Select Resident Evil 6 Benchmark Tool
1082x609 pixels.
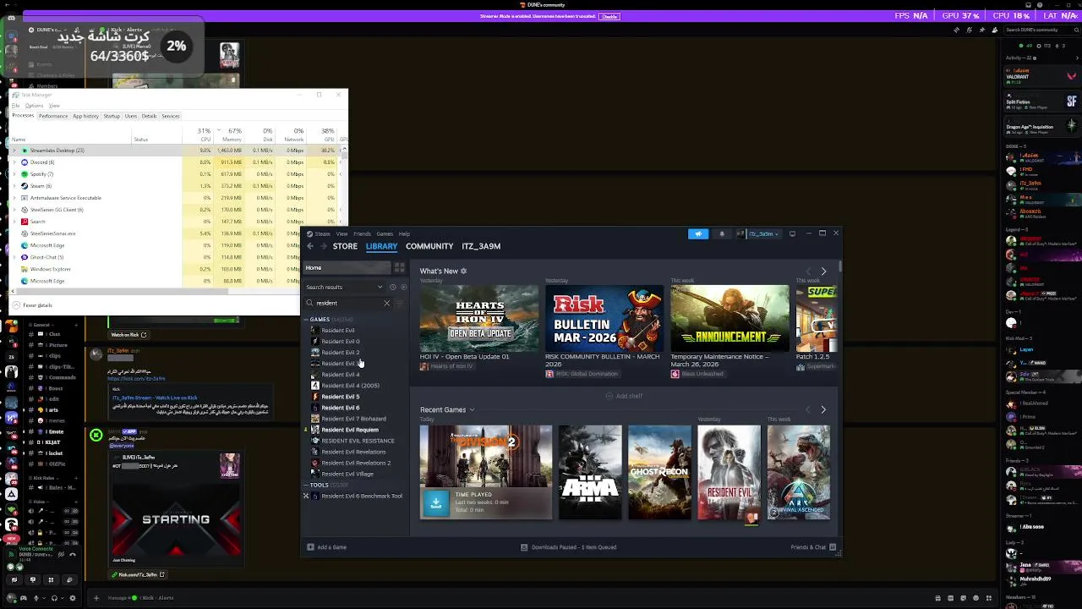click(361, 497)
